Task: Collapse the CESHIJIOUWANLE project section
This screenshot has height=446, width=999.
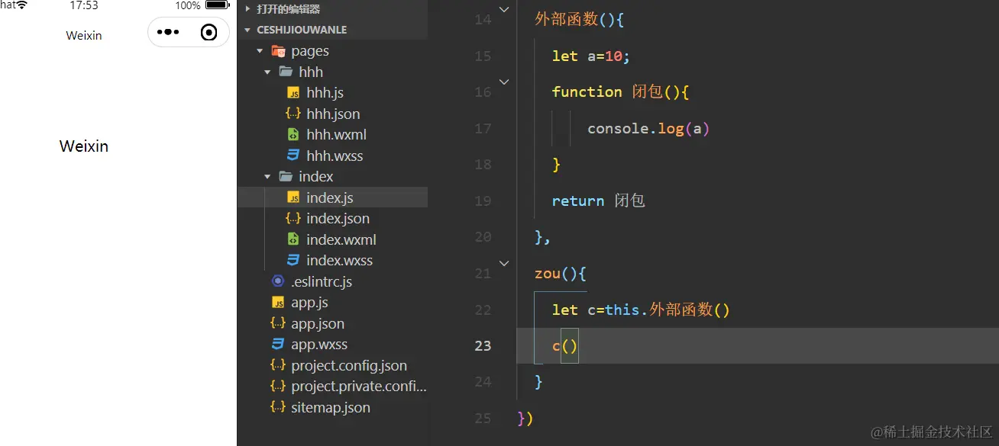Action: point(247,30)
